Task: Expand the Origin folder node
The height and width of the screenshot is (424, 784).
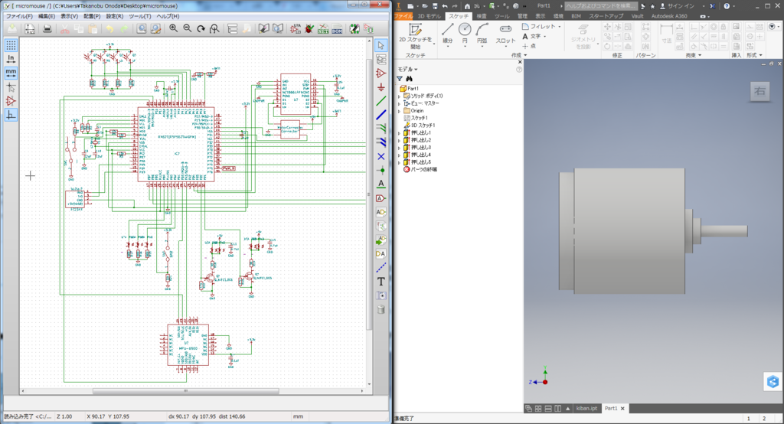Action: [x=399, y=111]
